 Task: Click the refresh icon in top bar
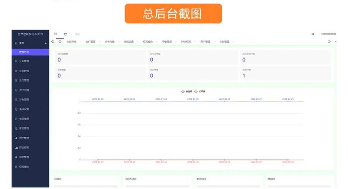[65, 34]
